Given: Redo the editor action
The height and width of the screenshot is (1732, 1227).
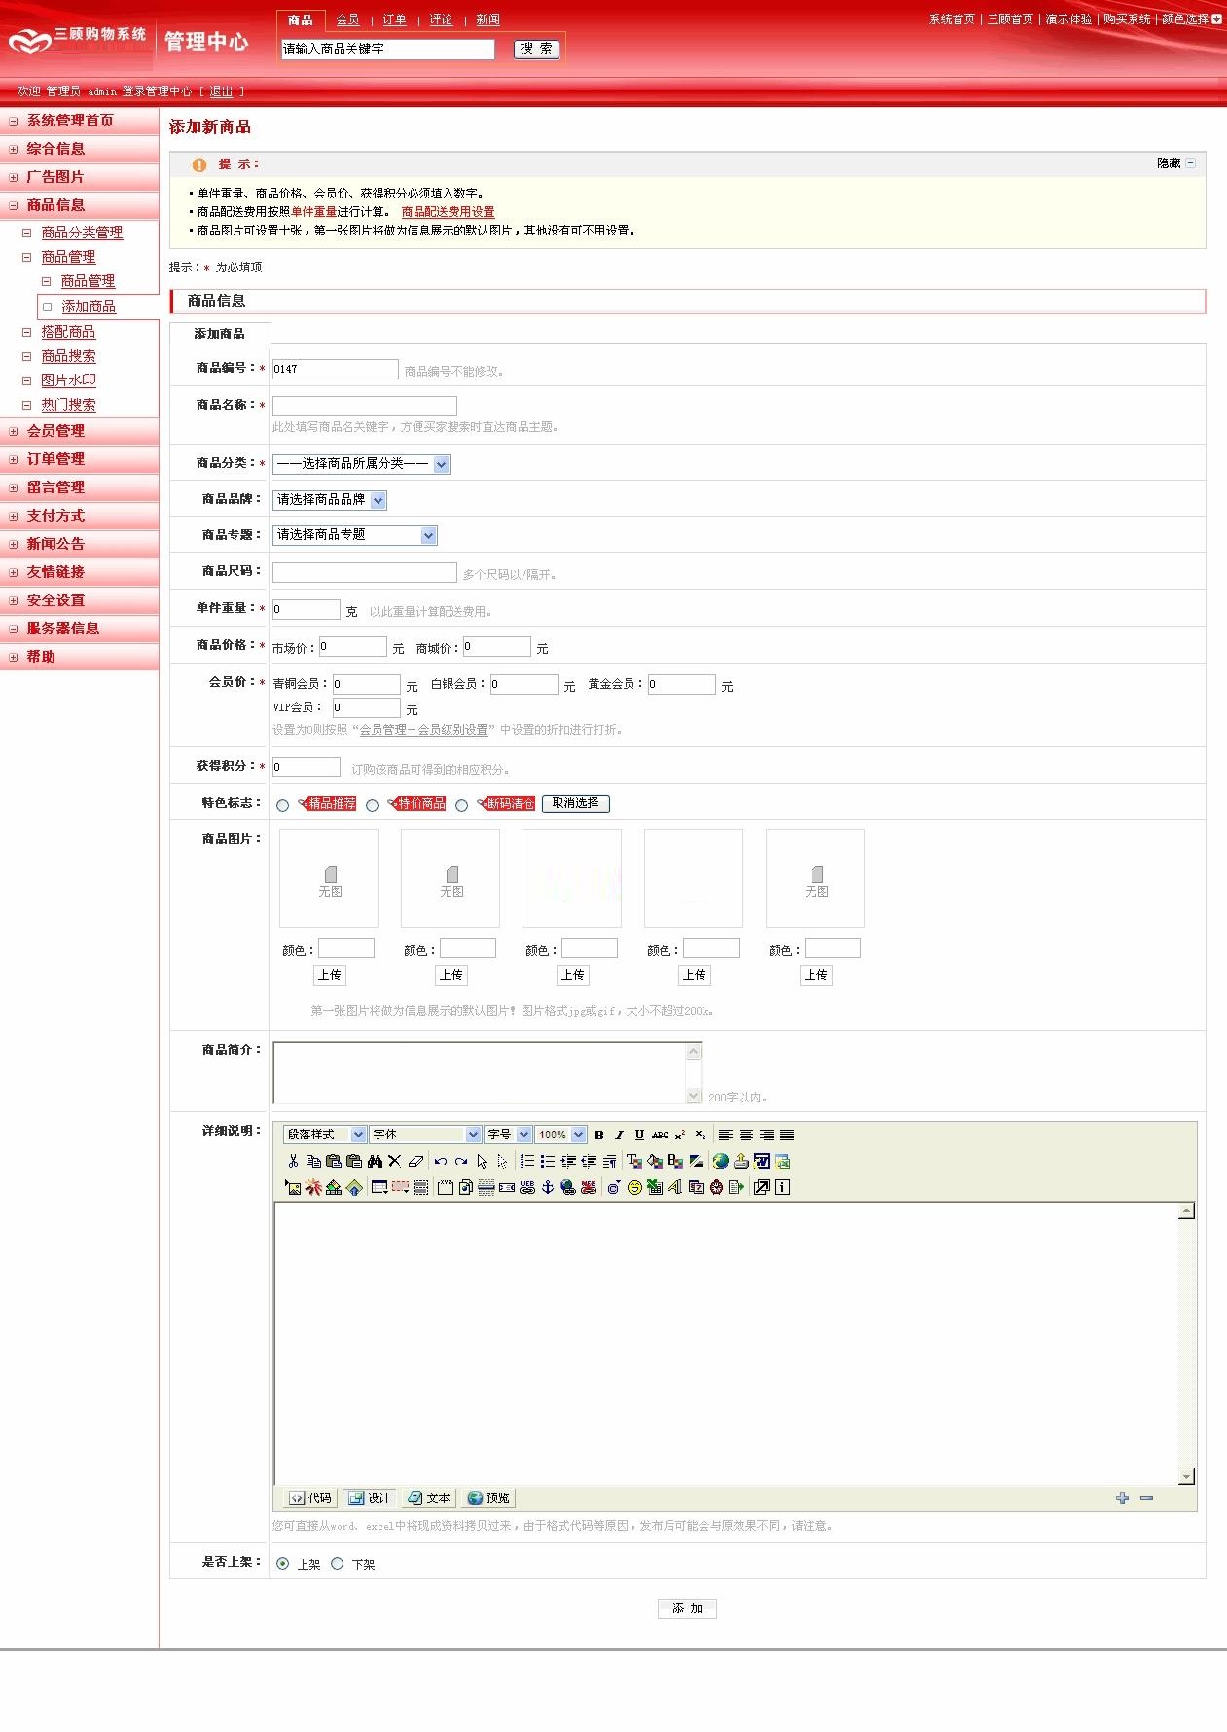Looking at the screenshot, I should (461, 1161).
